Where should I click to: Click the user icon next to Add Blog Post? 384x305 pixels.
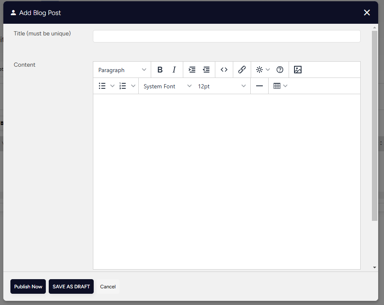pyautogui.click(x=13, y=13)
